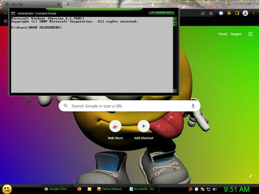Open the Command Prompt system menu icon

[x=13, y=14]
